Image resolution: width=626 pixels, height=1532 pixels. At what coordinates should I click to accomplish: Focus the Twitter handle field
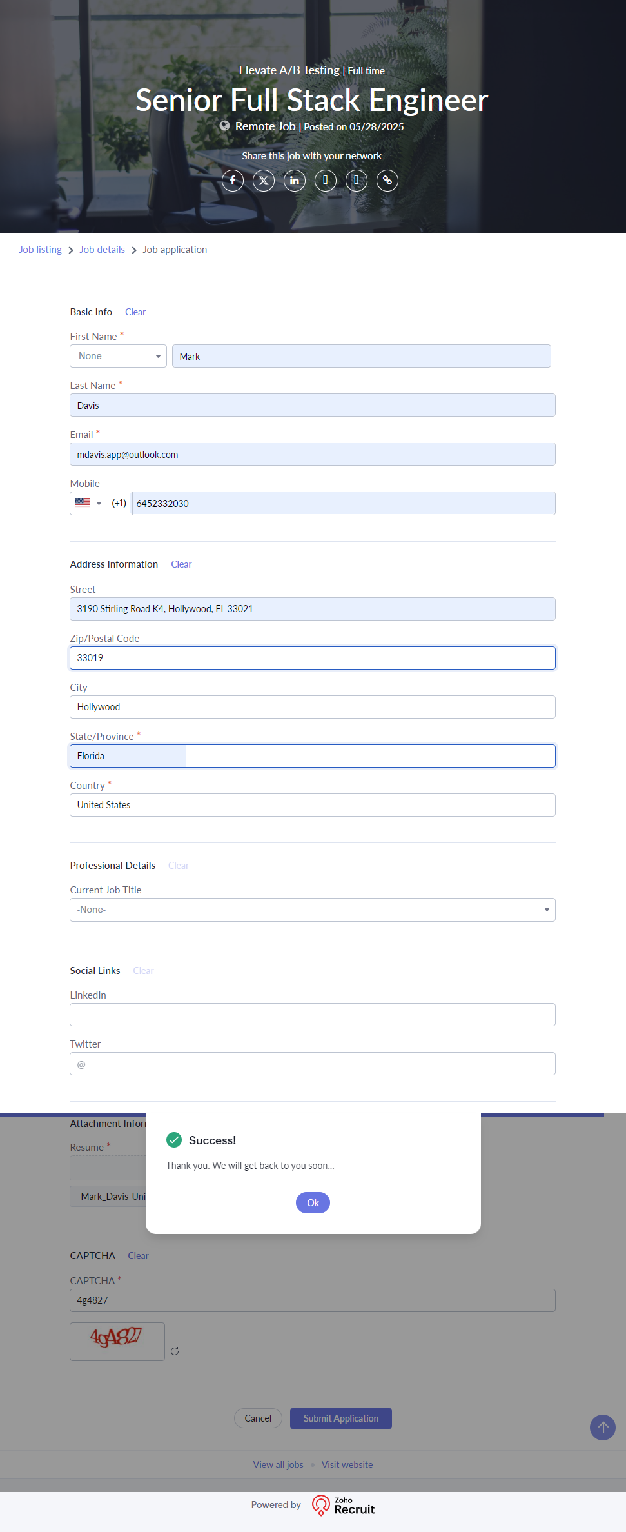pos(313,1064)
